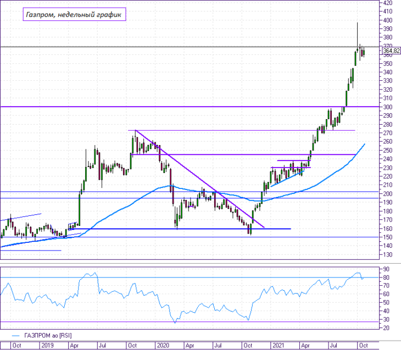Image resolution: width=401 pixels, height=350 pixels.
Task: Click the RSI legend 'ГАЗПРОМ ао [RSI]'
Action: 48,335
